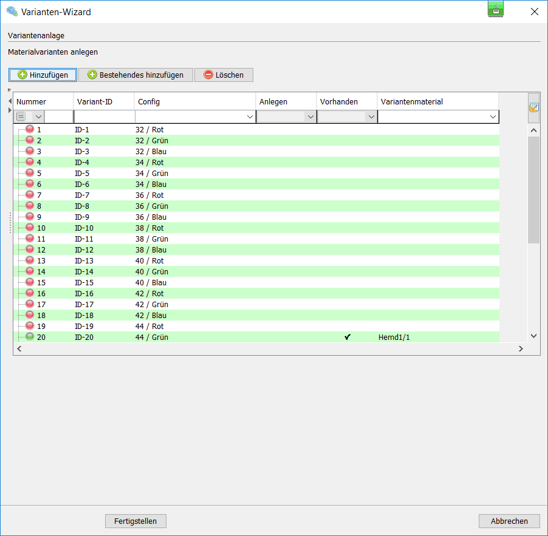Click the red status icon of row 1
The width and height of the screenshot is (548, 536).
pyautogui.click(x=30, y=129)
